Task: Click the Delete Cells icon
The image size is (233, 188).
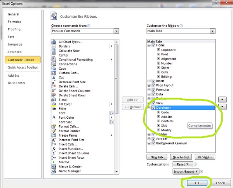Action: pyautogui.click(x=54, y=86)
